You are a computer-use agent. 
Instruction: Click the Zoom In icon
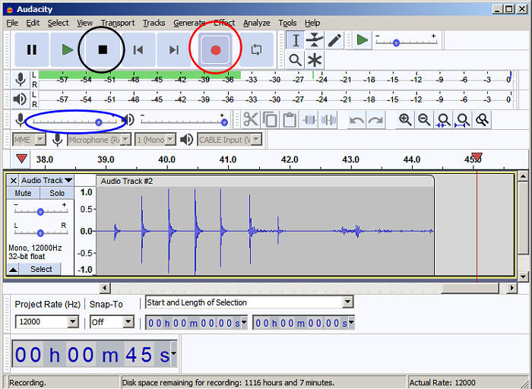click(x=405, y=120)
